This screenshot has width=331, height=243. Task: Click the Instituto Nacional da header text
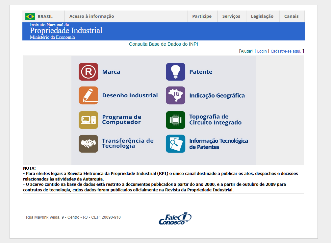[x=49, y=25]
